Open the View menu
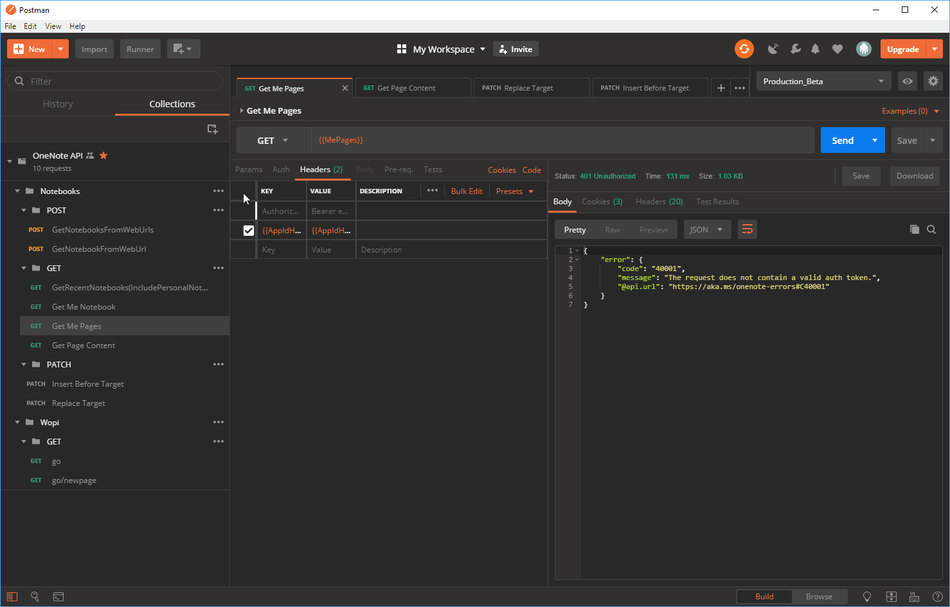950x607 pixels. click(x=53, y=26)
